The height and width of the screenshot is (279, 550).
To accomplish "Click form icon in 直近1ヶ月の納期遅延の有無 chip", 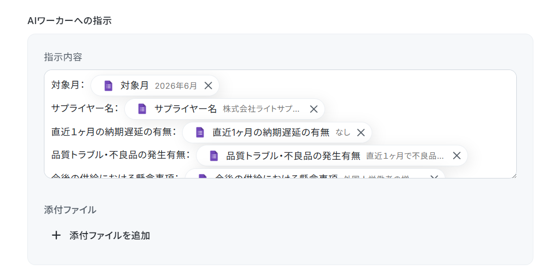I will (x=200, y=133).
